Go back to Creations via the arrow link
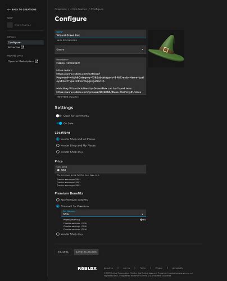227x281 pixels. coord(22,10)
